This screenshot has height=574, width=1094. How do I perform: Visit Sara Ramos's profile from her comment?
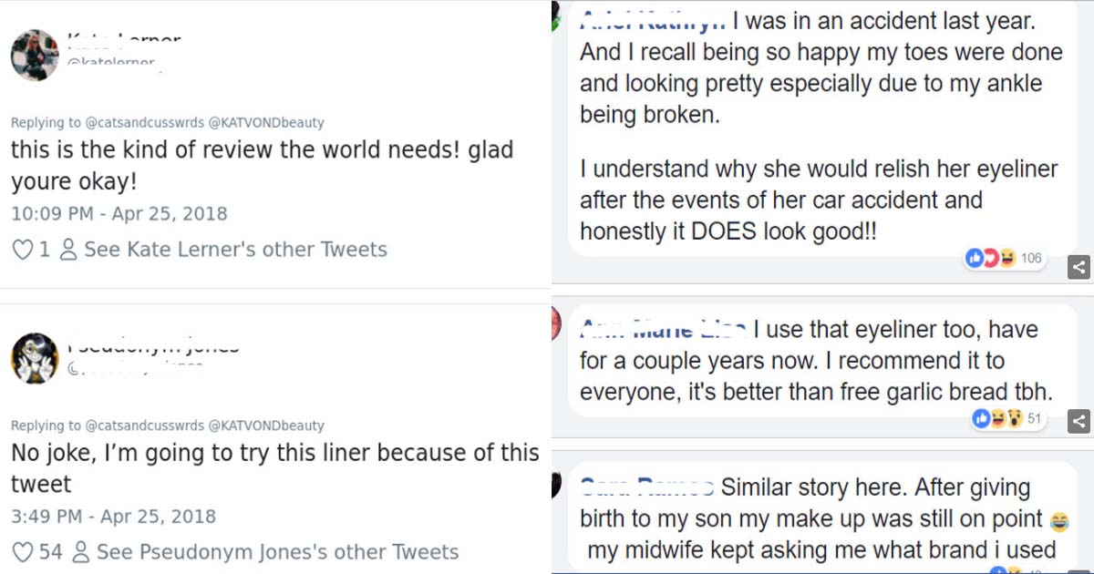[x=646, y=487]
